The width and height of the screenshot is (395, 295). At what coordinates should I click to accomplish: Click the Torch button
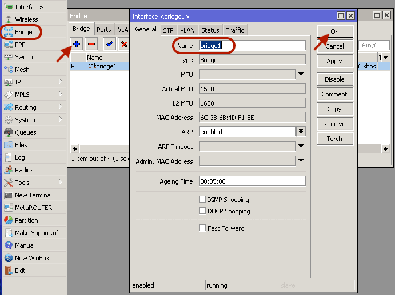pos(335,139)
